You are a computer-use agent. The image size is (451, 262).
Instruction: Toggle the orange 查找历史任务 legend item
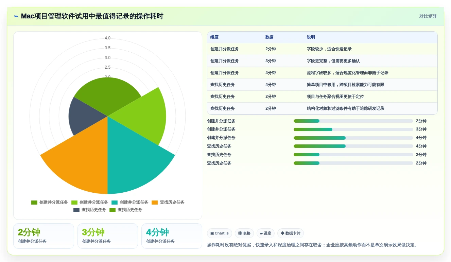click(x=168, y=203)
